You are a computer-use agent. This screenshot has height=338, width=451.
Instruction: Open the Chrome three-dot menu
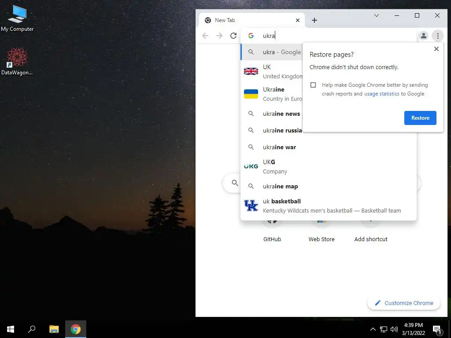click(x=438, y=36)
